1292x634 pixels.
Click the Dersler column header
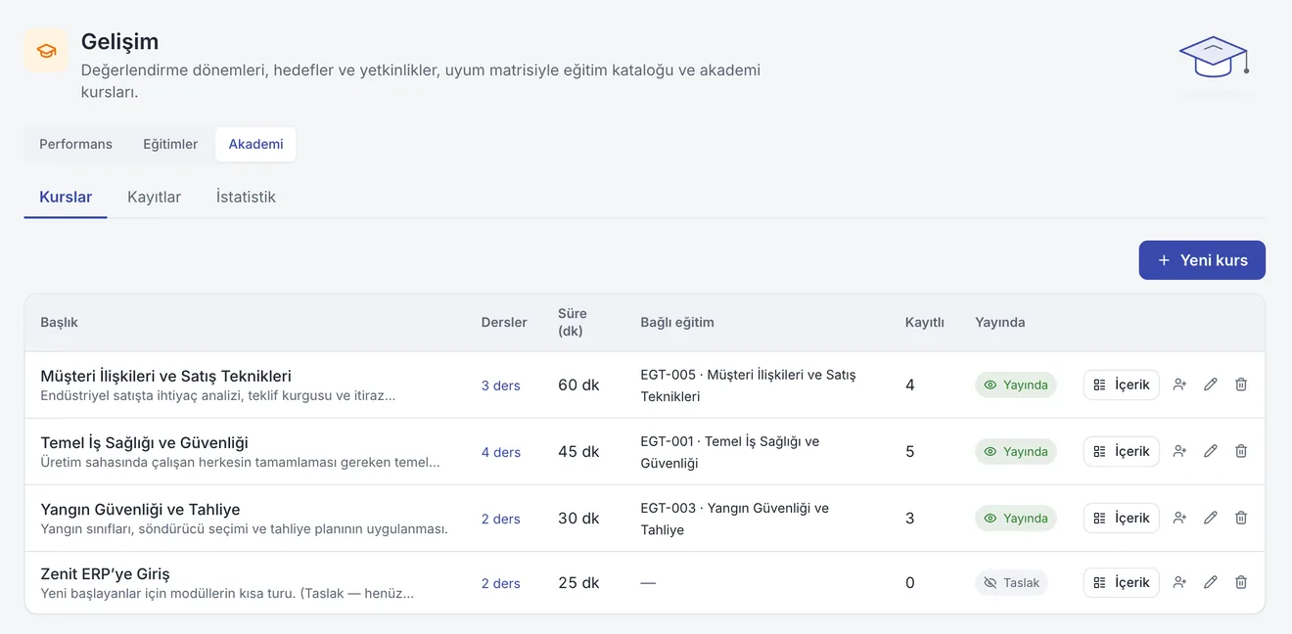tap(504, 322)
